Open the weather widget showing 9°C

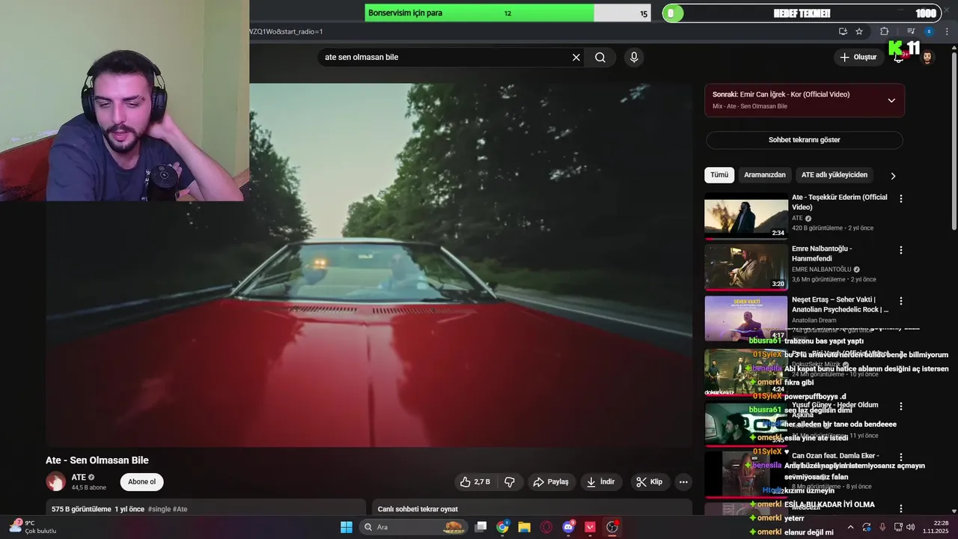[31, 527]
